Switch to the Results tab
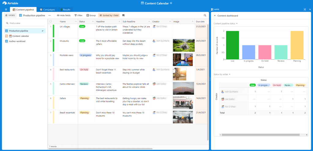 [x=65, y=10]
